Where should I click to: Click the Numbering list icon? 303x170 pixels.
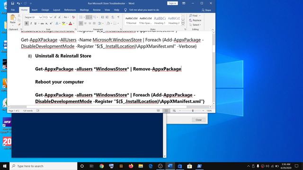tap(88, 17)
